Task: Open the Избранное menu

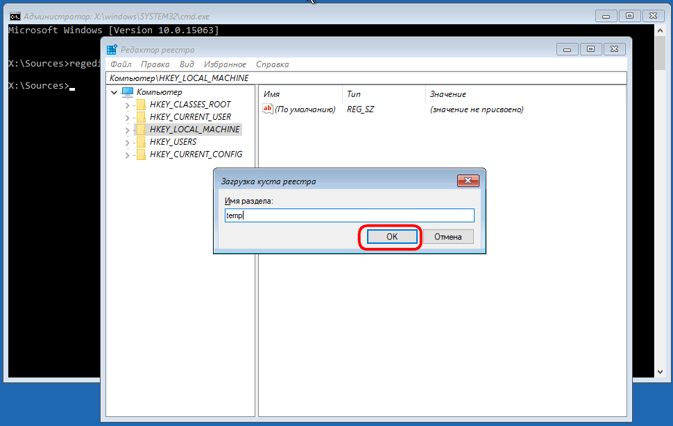Action: coord(225,64)
